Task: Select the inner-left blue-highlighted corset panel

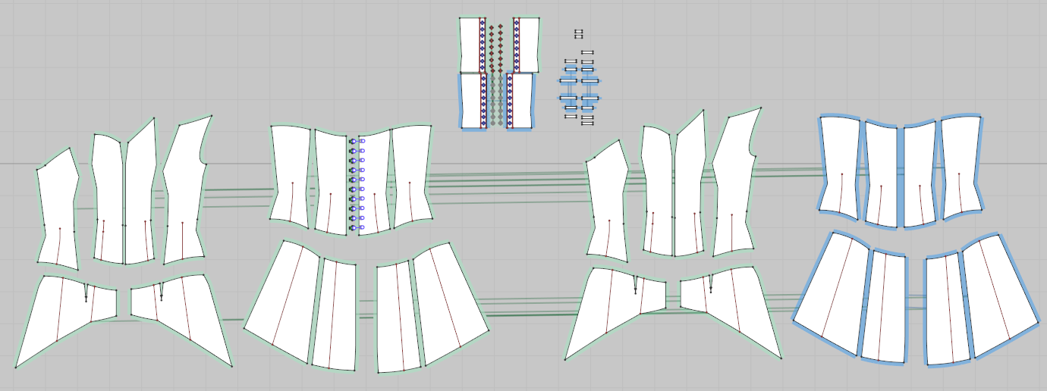Action: pyautogui.click(x=881, y=174)
